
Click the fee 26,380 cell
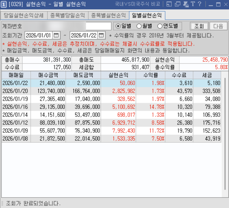point(179,123)
